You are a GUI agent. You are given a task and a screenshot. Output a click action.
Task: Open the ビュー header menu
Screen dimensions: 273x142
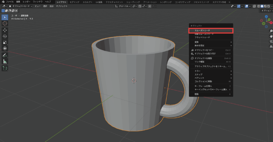pyautogui.click(x=38, y=6)
